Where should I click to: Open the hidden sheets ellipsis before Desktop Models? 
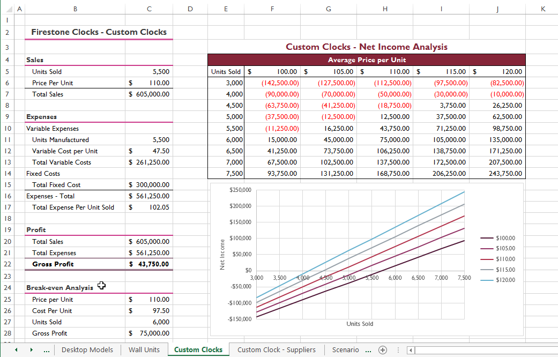[x=47, y=349]
